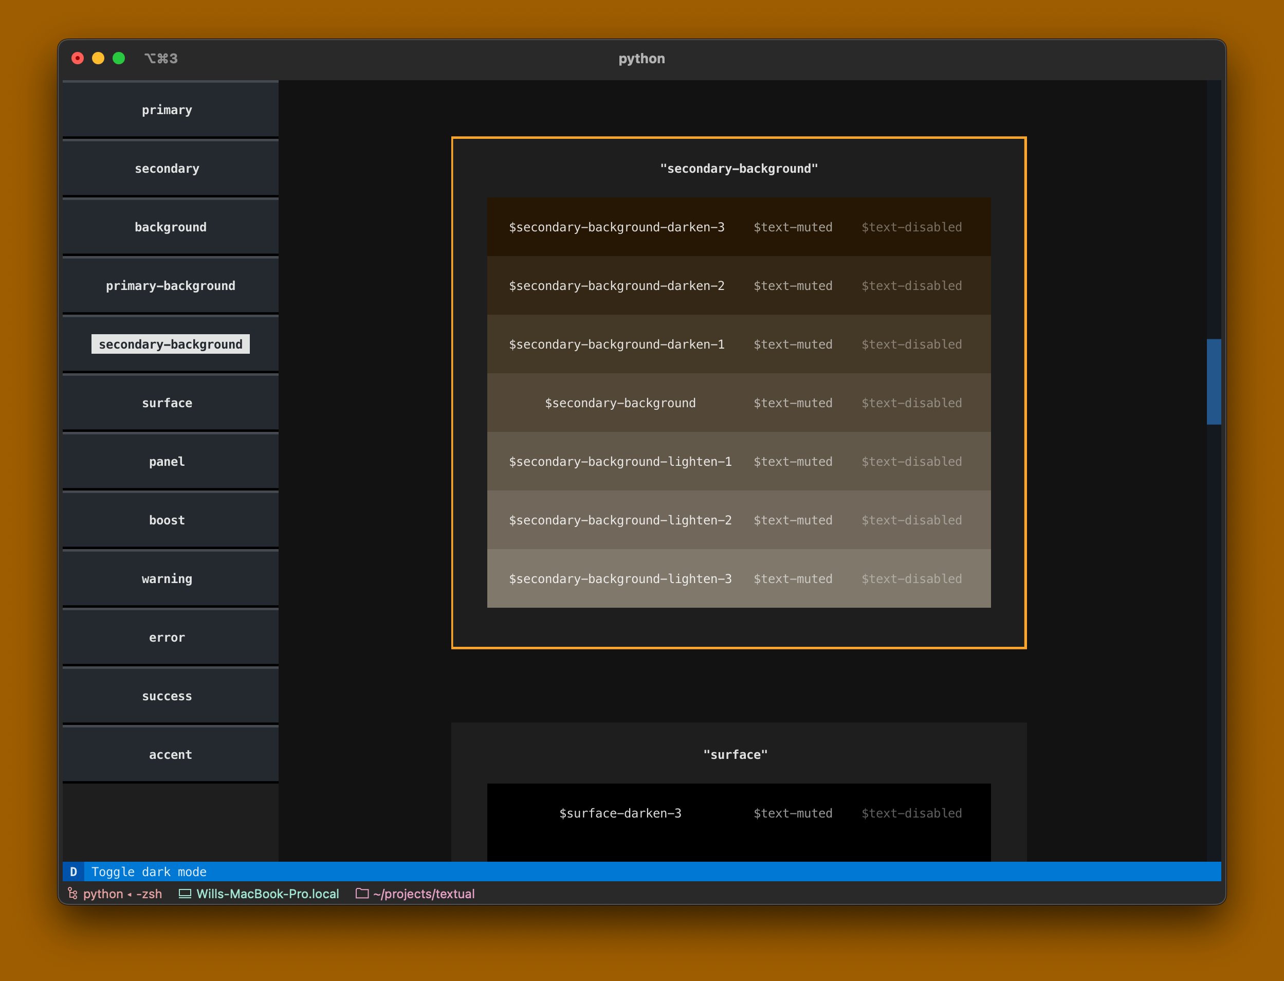This screenshot has height=981, width=1284.
Task: Select the panel button in sidebar
Action: [171, 461]
